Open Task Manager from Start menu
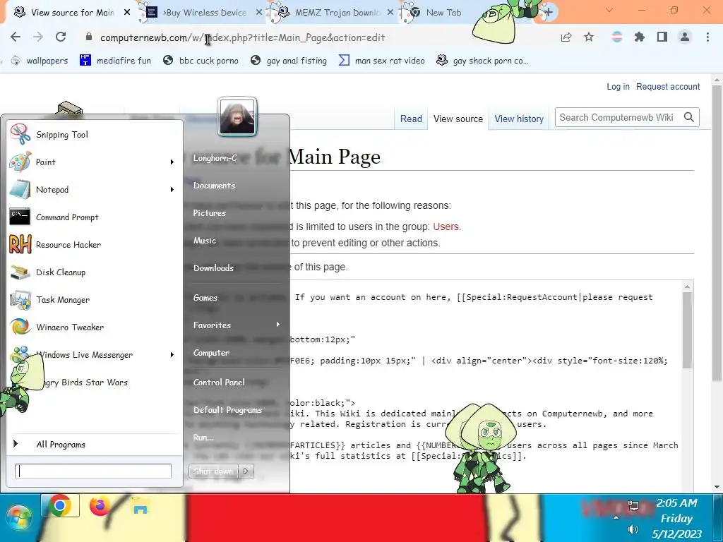This screenshot has height=542, width=723. point(95,300)
